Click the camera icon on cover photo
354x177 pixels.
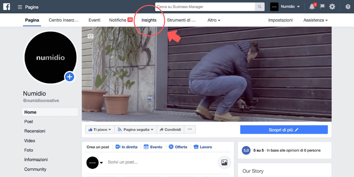[x=91, y=36]
